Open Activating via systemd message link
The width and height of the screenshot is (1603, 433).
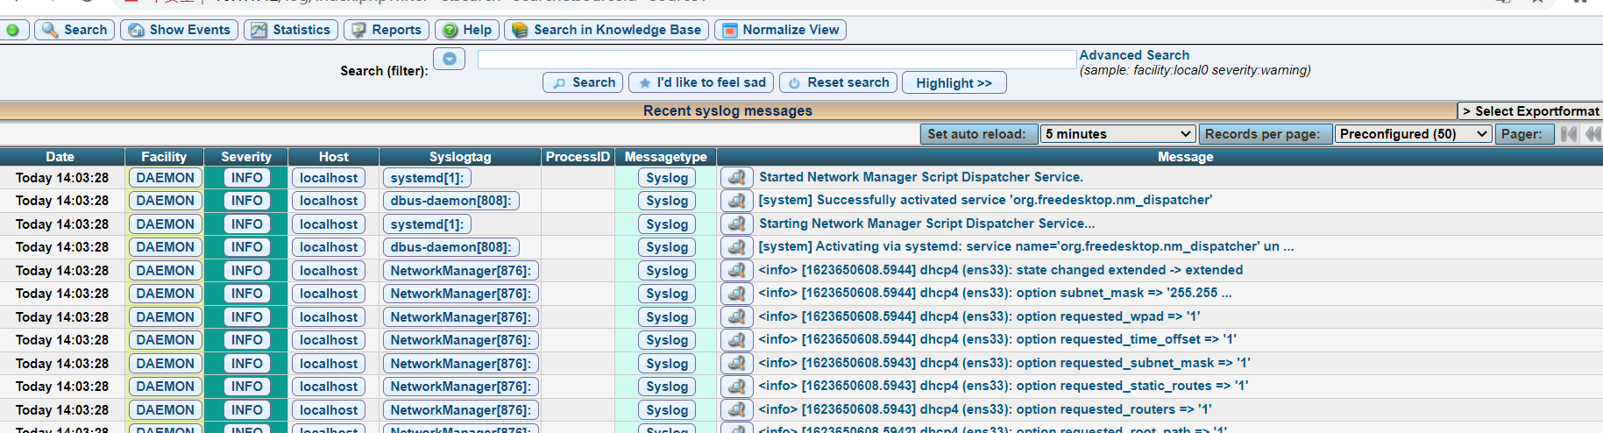pos(1026,246)
